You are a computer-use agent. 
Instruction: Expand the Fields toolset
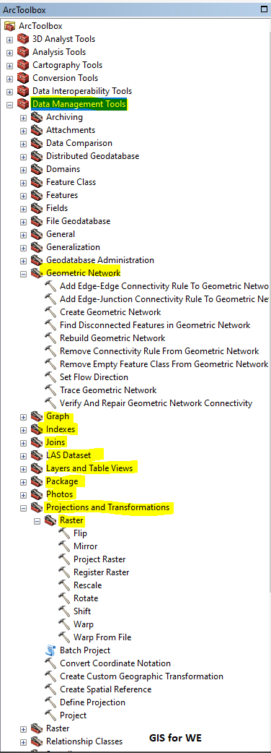[x=23, y=208]
